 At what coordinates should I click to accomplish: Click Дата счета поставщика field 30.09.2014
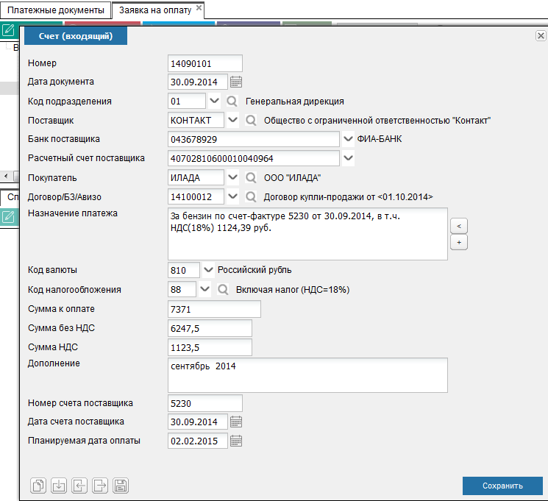[197, 422]
